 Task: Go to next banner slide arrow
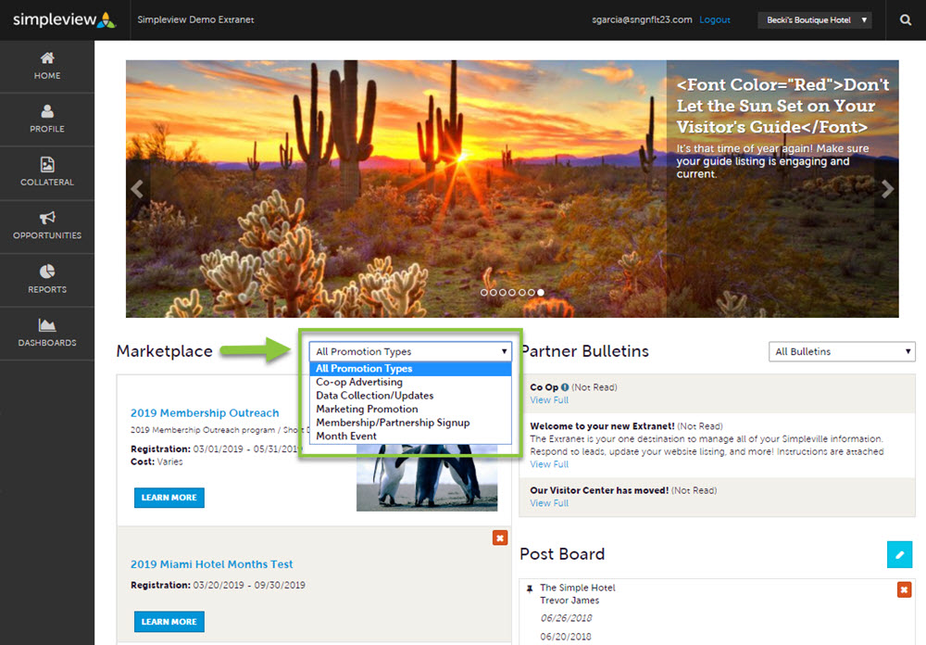pyautogui.click(x=887, y=189)
